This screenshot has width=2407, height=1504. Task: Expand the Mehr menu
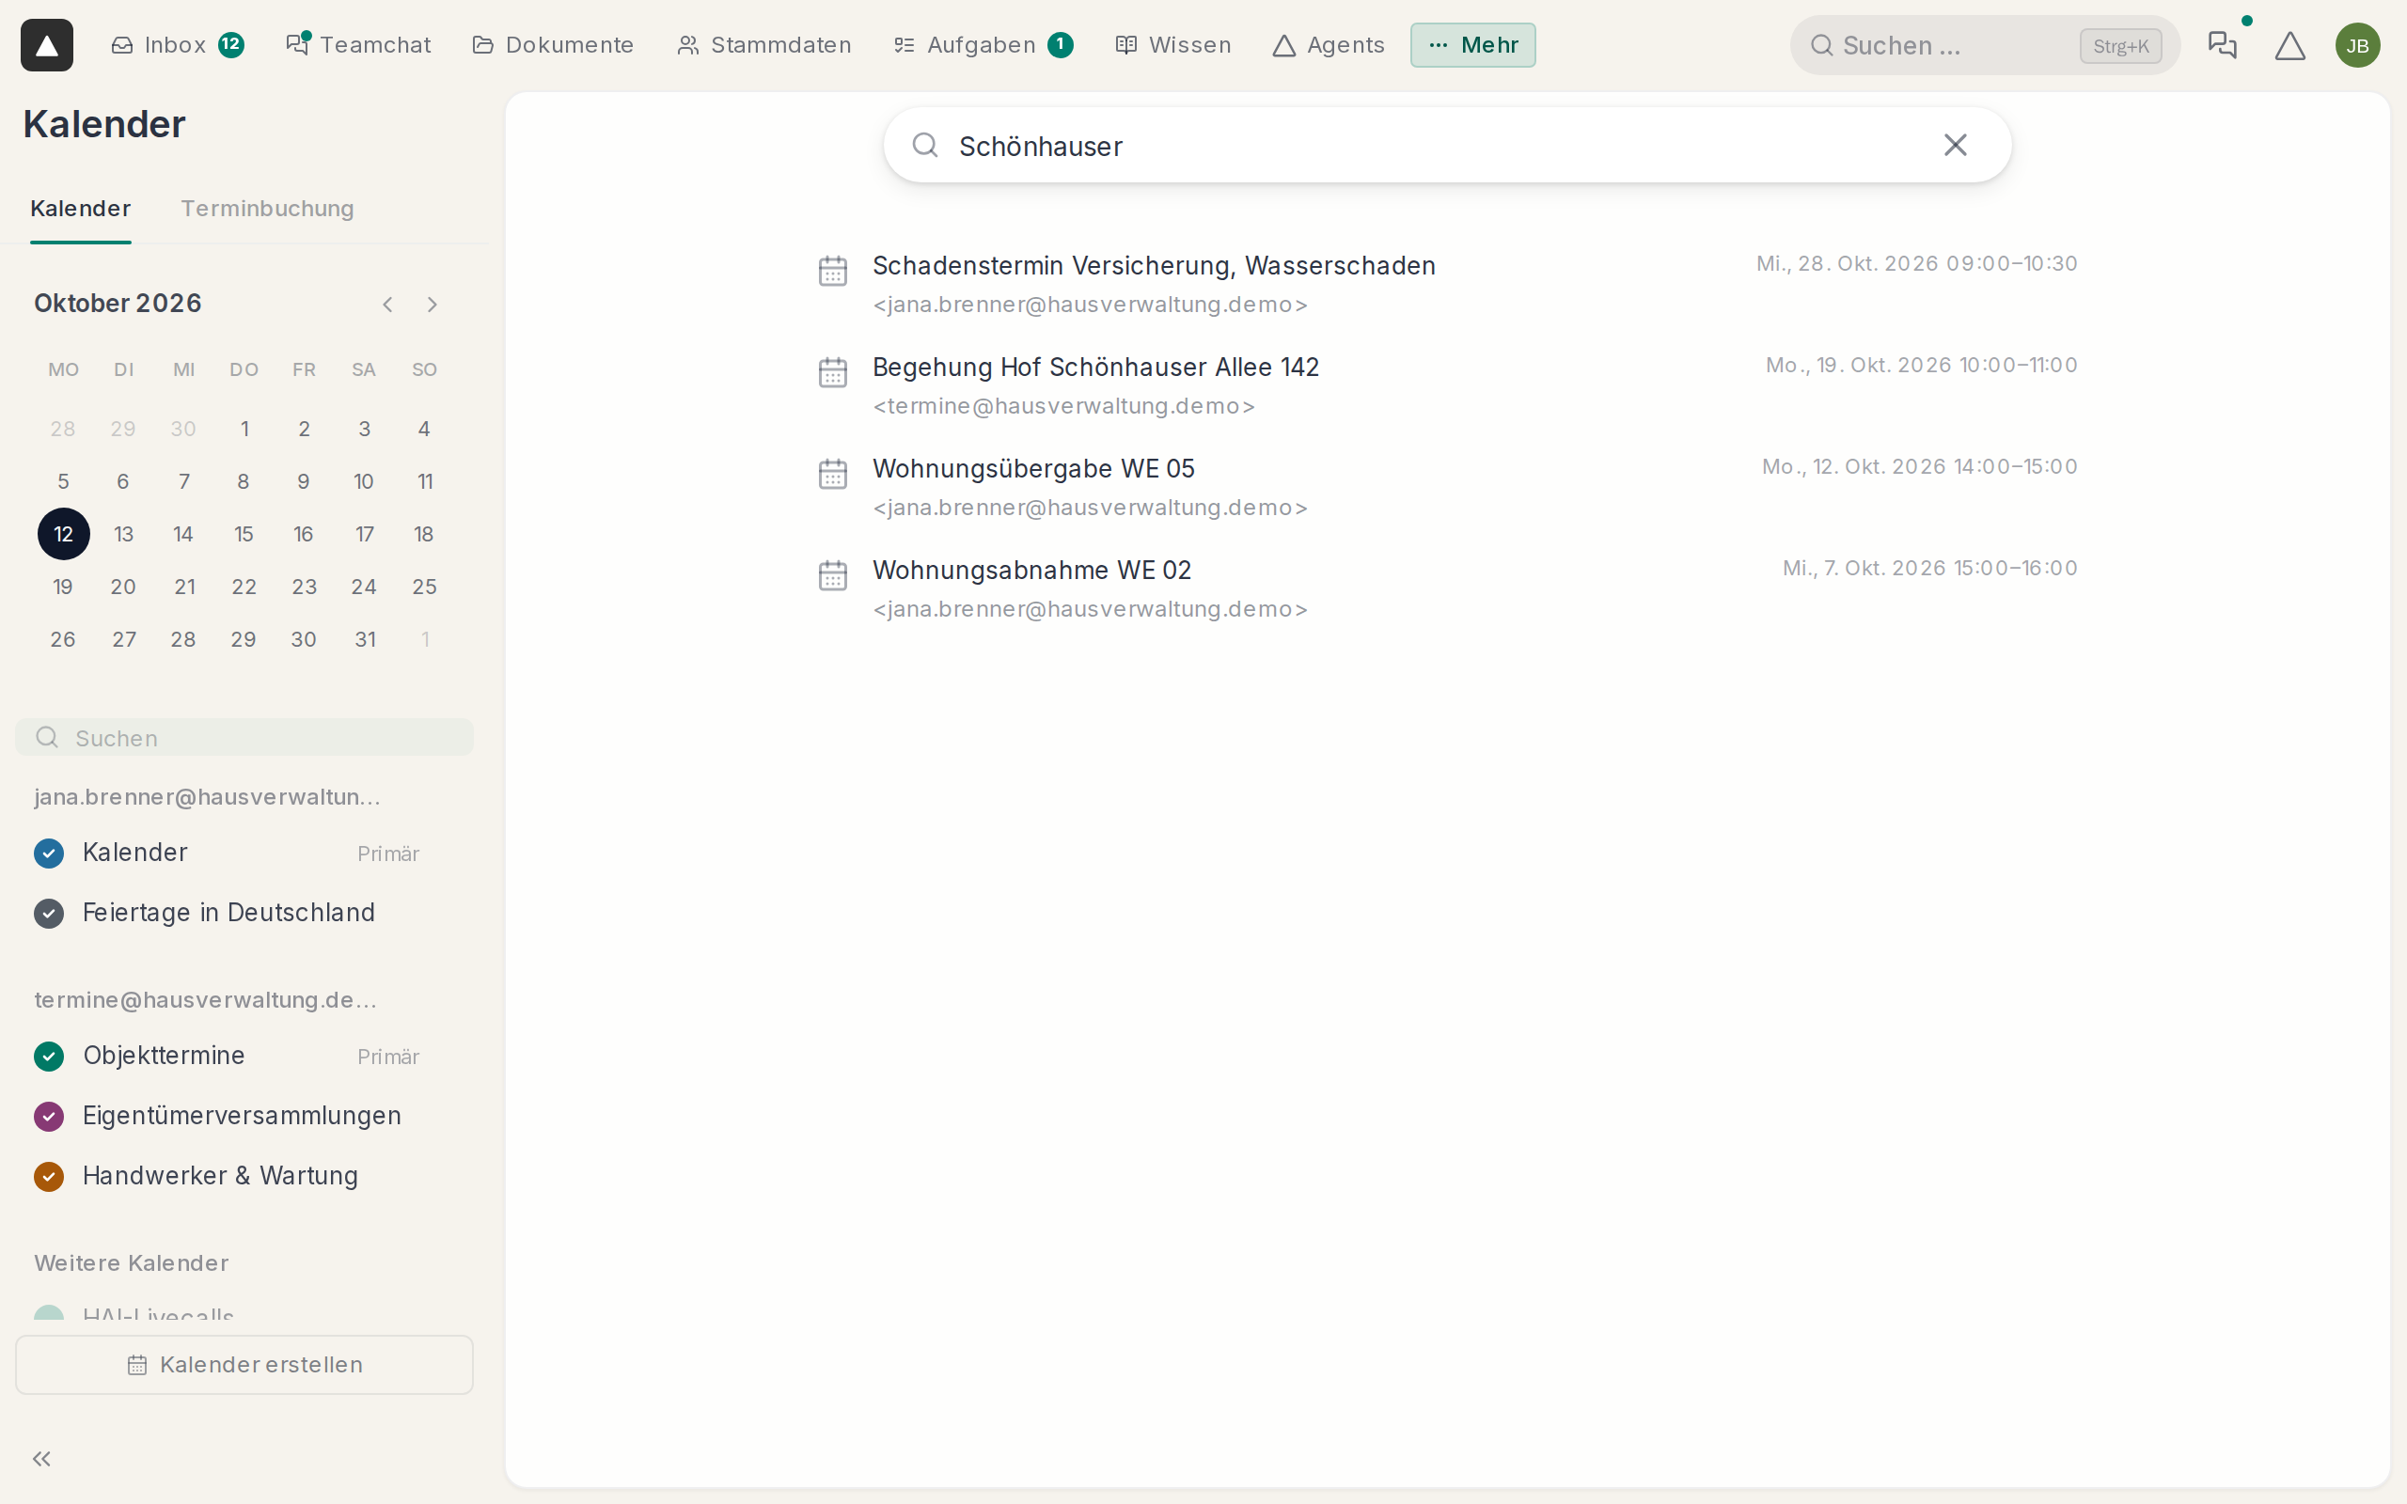coord(1473,45)
